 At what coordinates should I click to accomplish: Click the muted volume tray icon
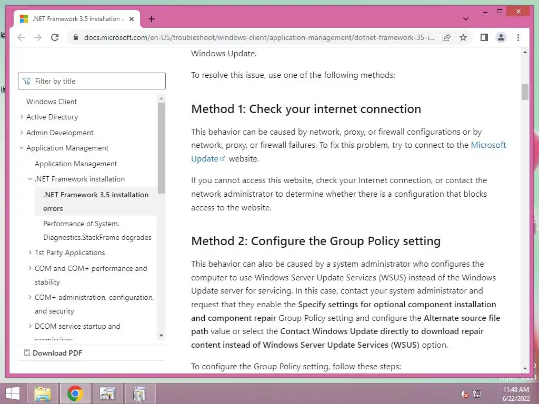point(464,394)
